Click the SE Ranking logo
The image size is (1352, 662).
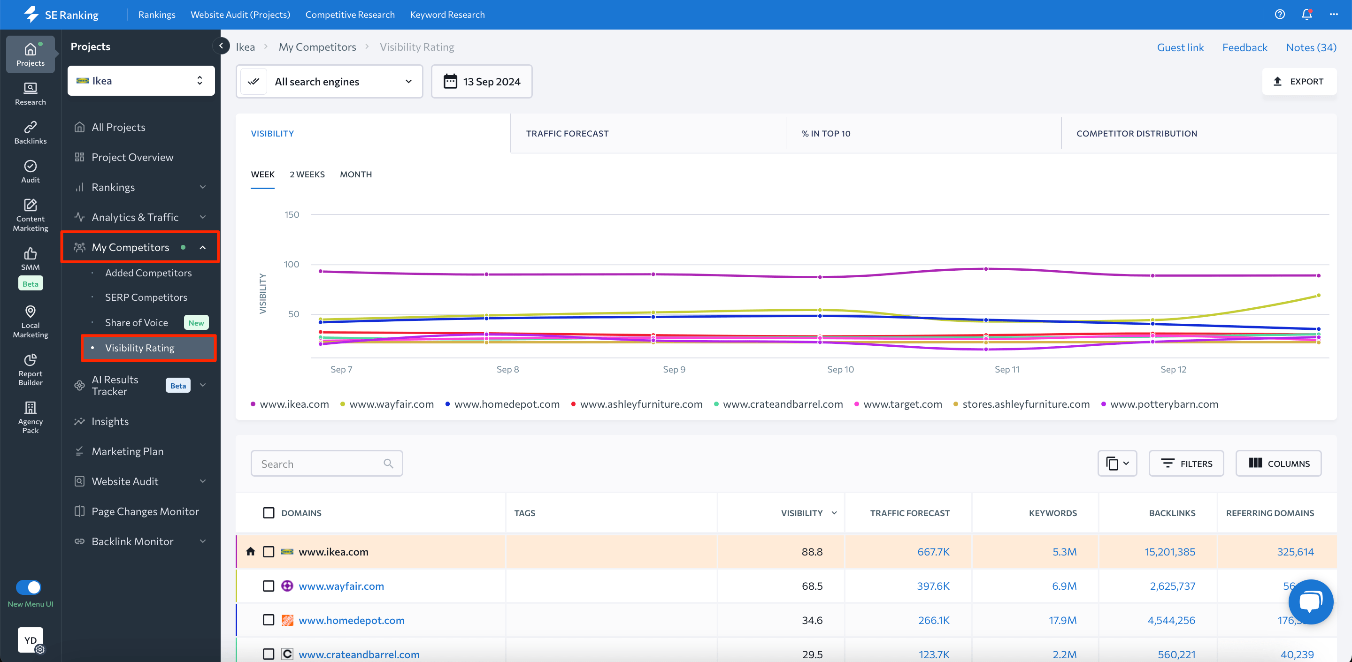pyautogui.click(x=61, y=15)
